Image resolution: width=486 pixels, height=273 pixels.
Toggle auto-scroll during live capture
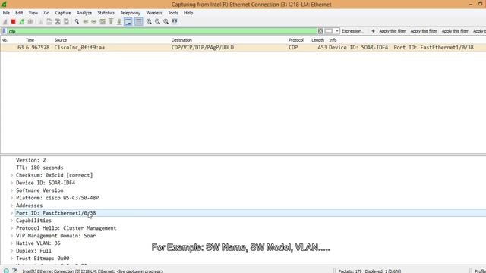128,22
